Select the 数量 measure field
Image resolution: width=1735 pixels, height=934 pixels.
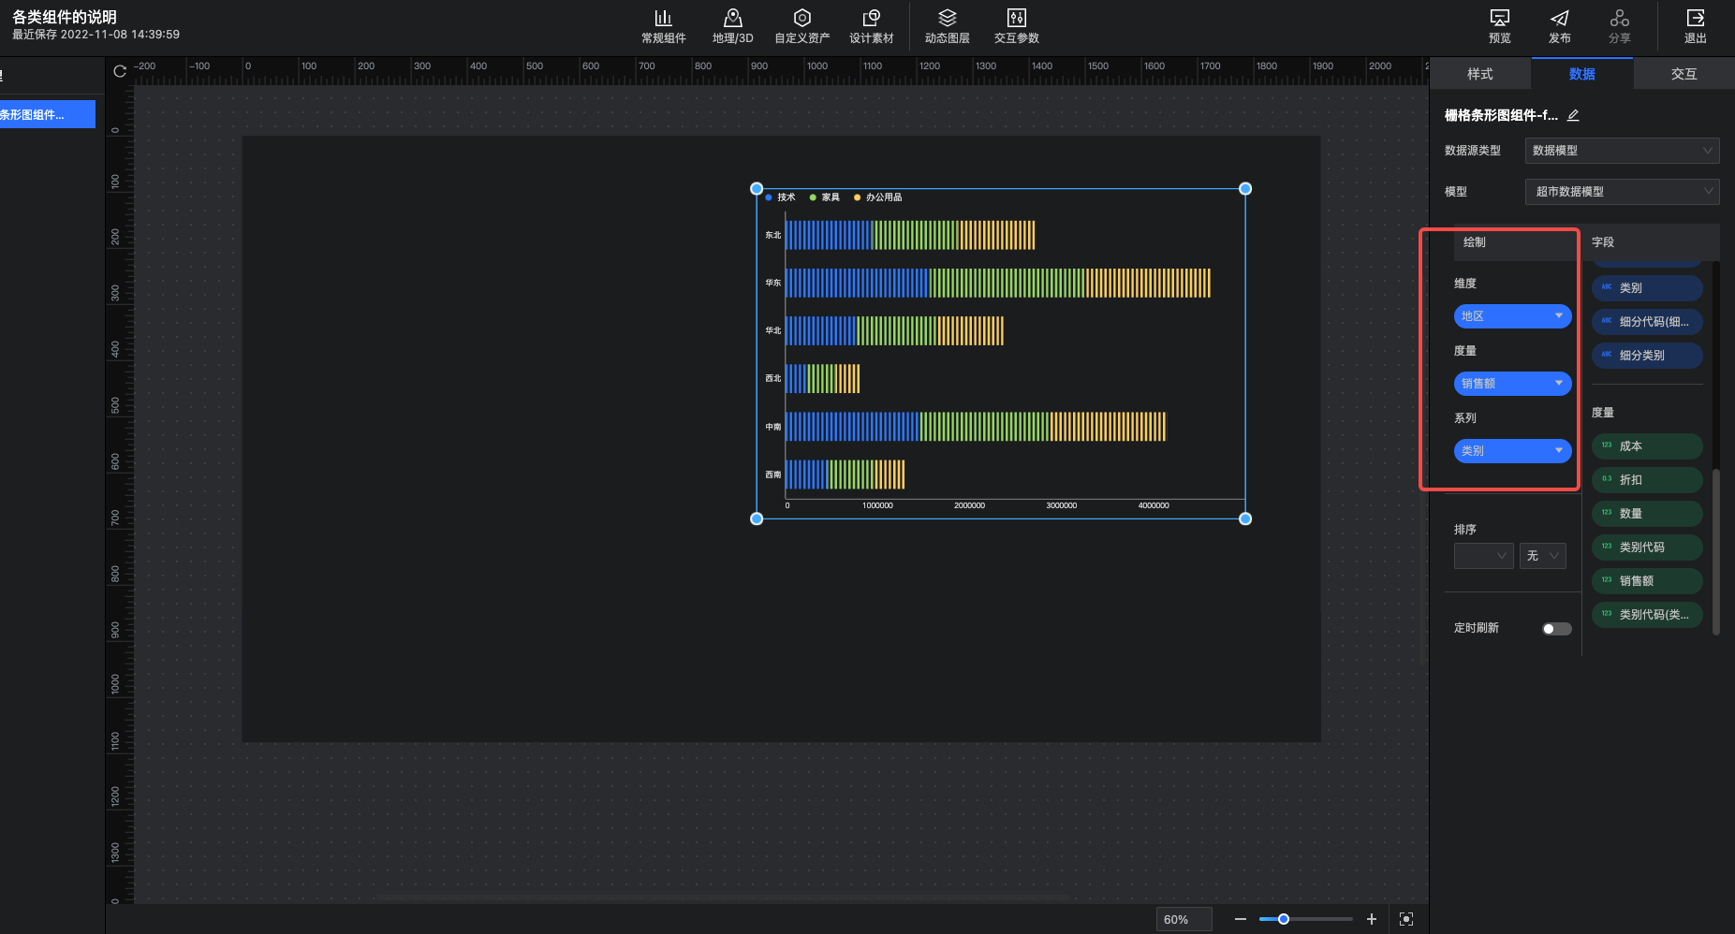pyautogui.click(x=1647, y=514)
